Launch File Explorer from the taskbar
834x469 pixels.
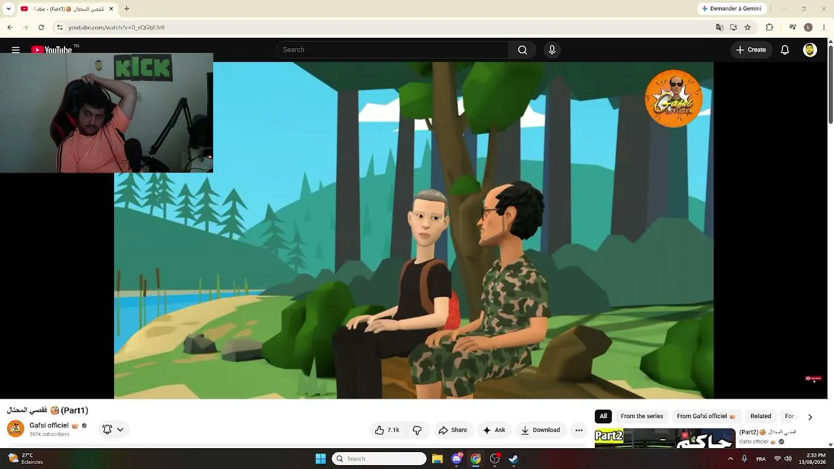[x=437, y=459]
